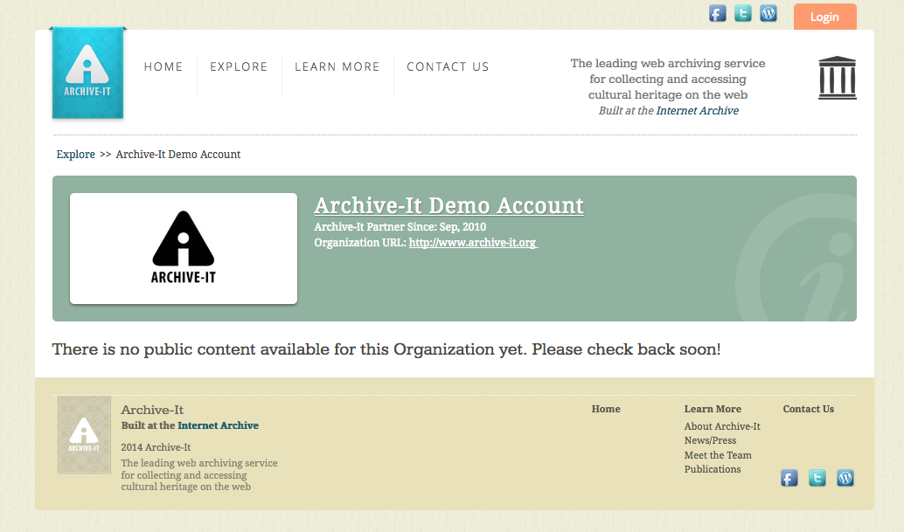
Task: Open the LEARN MORE navigation item
Action: point(337,67)
